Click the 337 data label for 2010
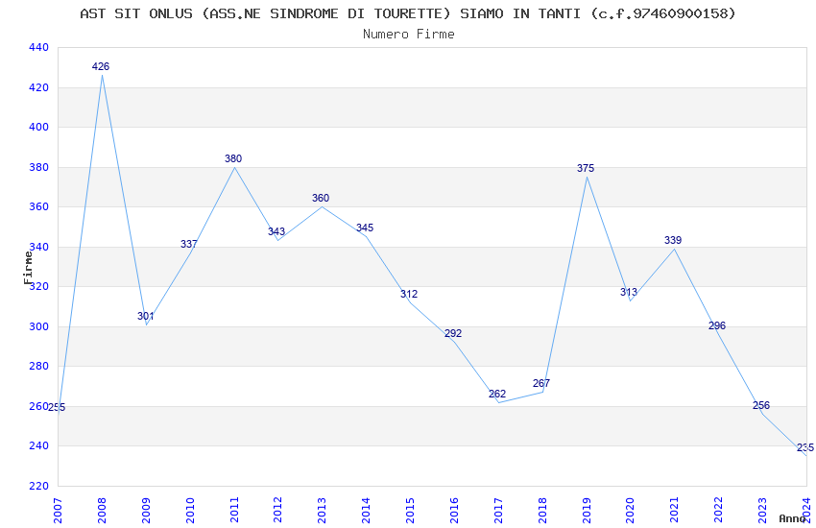Image resolution: width=816 pixels, height=528 pixels. (189, 244)
